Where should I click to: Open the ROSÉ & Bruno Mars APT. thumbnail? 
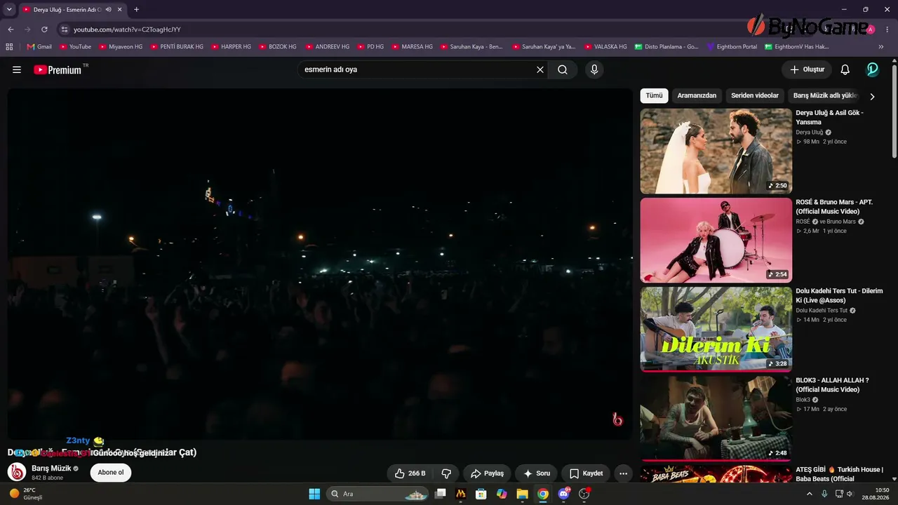click(716, 240)
